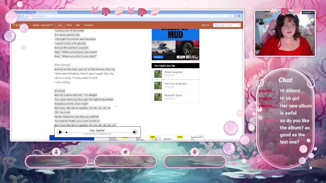
Task: Click the star icon above middle panel
Action: click(125, 152)
